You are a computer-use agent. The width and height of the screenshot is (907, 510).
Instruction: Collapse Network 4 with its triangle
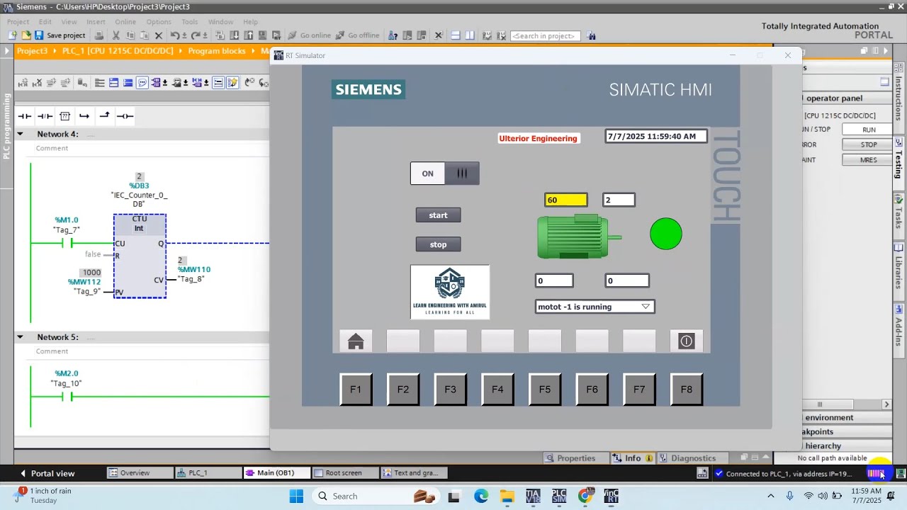click(x=20, y=134)
